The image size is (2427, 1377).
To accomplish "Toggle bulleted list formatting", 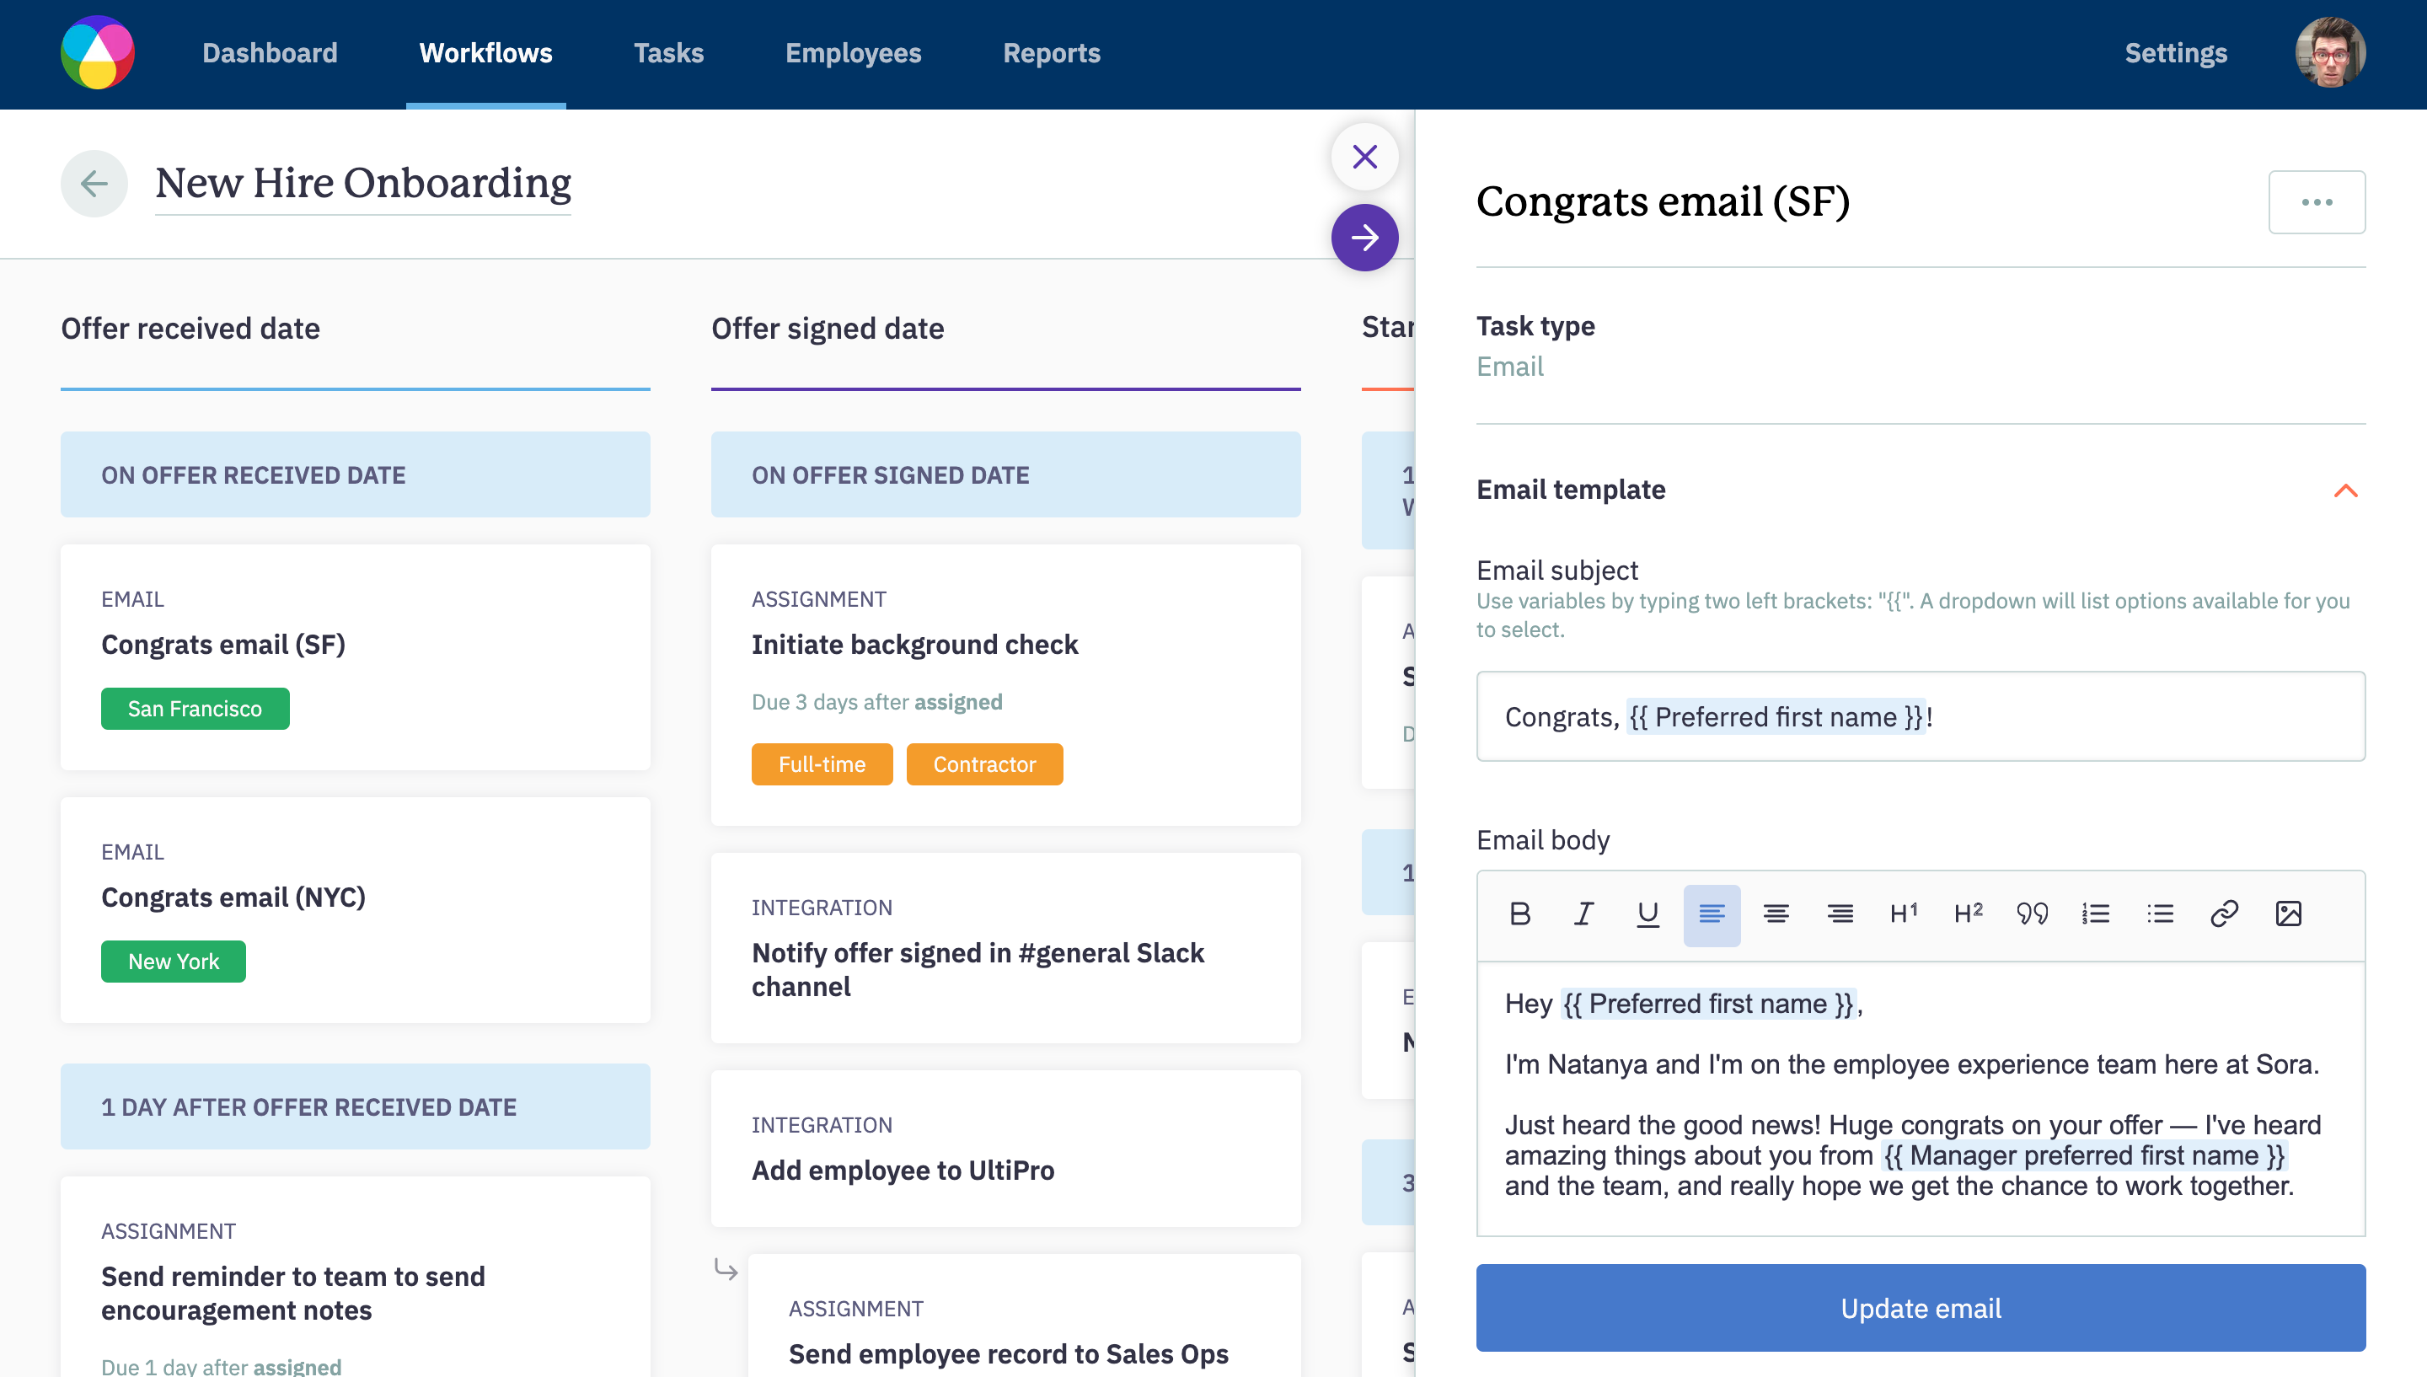I will click(x=2159, y=914).
